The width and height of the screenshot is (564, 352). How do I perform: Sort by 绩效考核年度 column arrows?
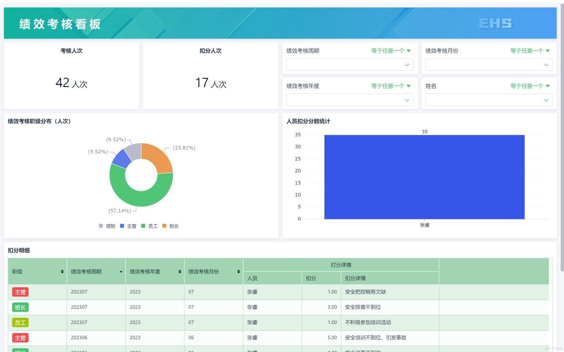(180, 272)
